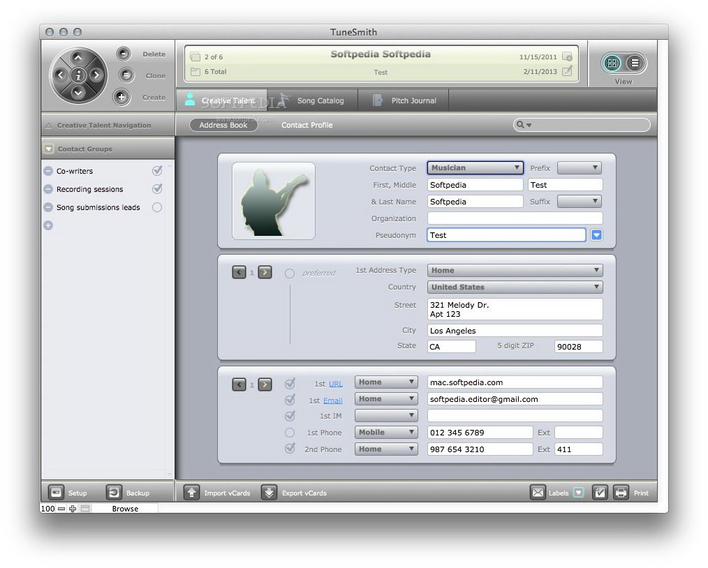Click the Delete record icon
This screenshot has width=708, height=568.
[124, 53]
